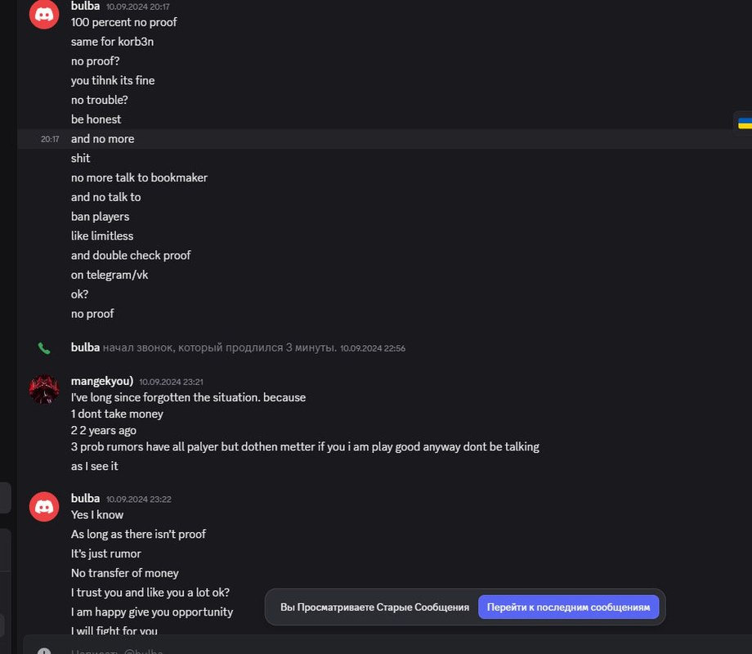Screen dimensions: 752x654
Task: Click the mangekyou) username
Action: tap(102, 381)
